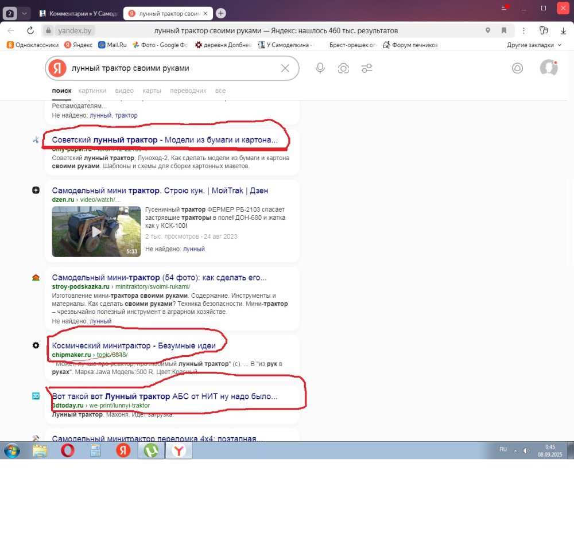This screenshot has width=574, height=548.
Task: Open the Форум печников bookmark
Action: [x=410, y=45]
